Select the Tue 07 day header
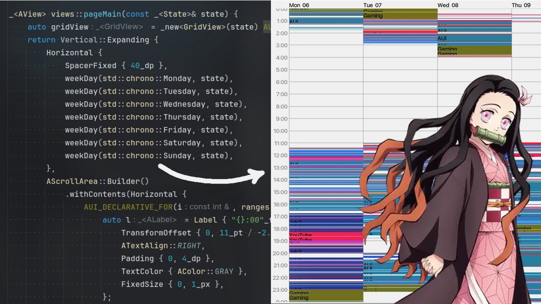Viewport: 541px width, 304px height. coord(372,5)
